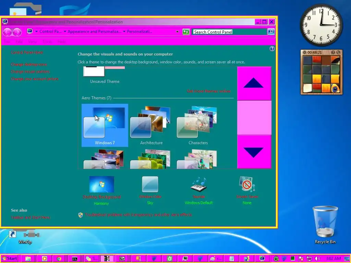Click the Control Panel Home link
This screenshot has width=351, height=263.
click(x=27, y=52)
